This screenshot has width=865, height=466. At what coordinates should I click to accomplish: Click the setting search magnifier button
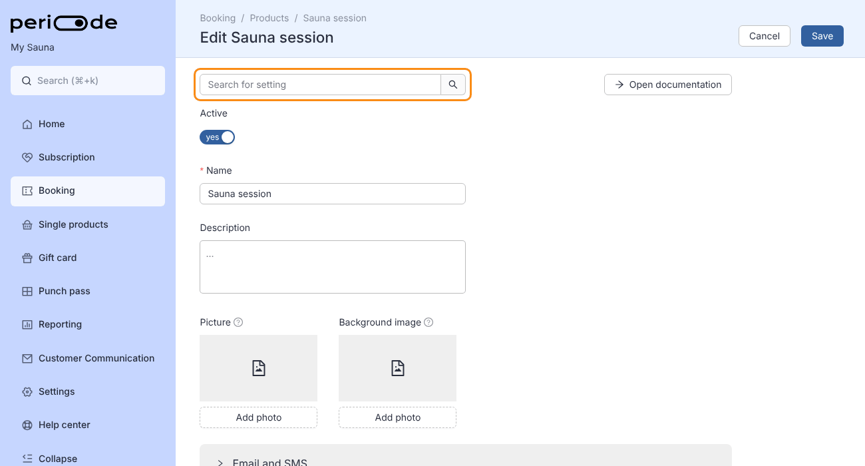(453, 85)
